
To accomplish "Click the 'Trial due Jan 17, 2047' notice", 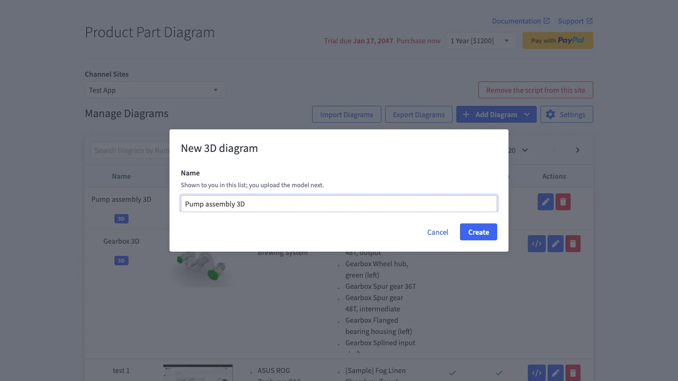I will coord(358,40).
